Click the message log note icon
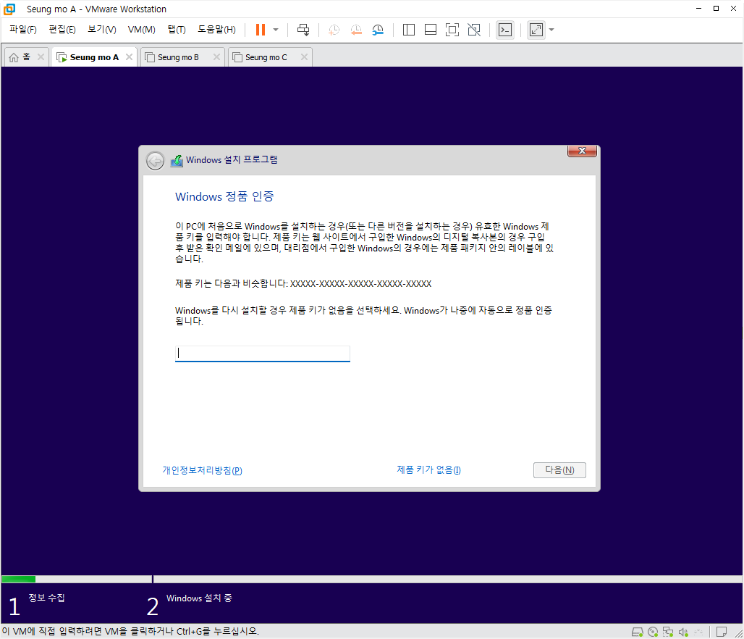Screen dimensions: 744x639 coord(722,632)
